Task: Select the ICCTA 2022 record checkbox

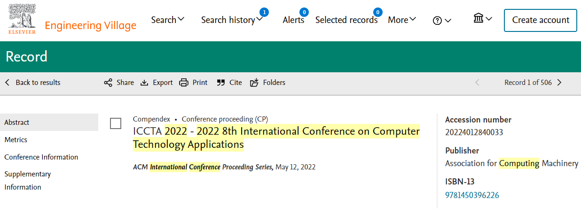Action: point(116,123)
